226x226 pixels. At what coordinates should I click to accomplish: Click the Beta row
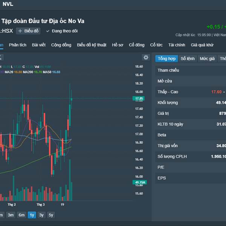(191, 135)
